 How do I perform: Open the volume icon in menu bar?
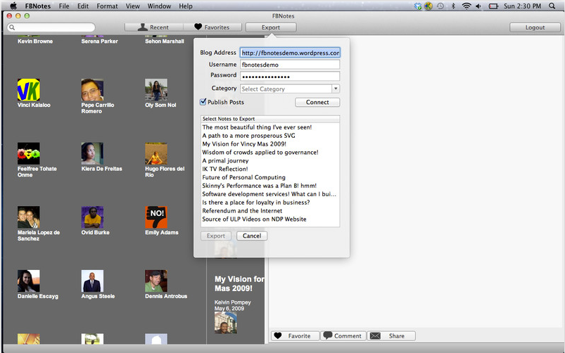tap(478, 6)
